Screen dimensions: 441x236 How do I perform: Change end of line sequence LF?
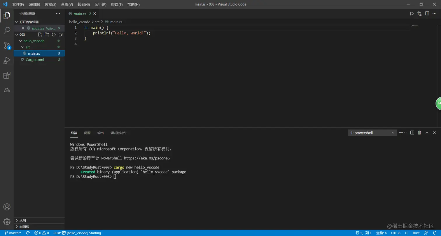tap(406, 233)
